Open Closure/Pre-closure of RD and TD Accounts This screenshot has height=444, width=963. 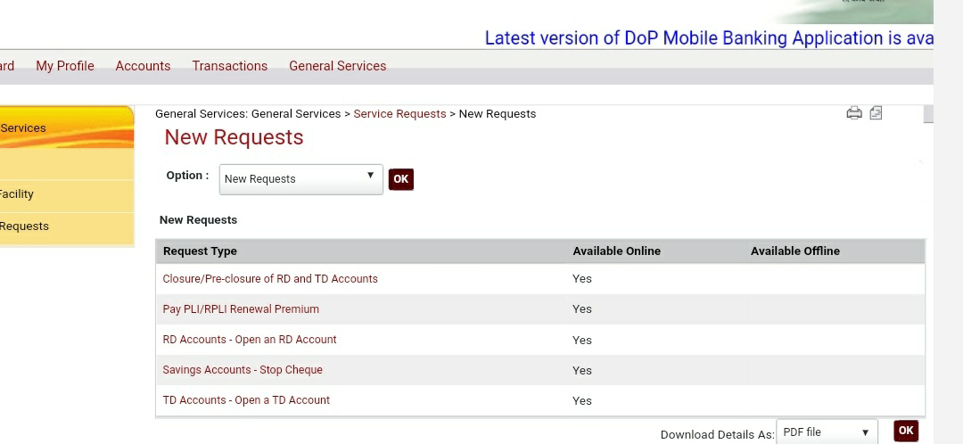(270, 279)
